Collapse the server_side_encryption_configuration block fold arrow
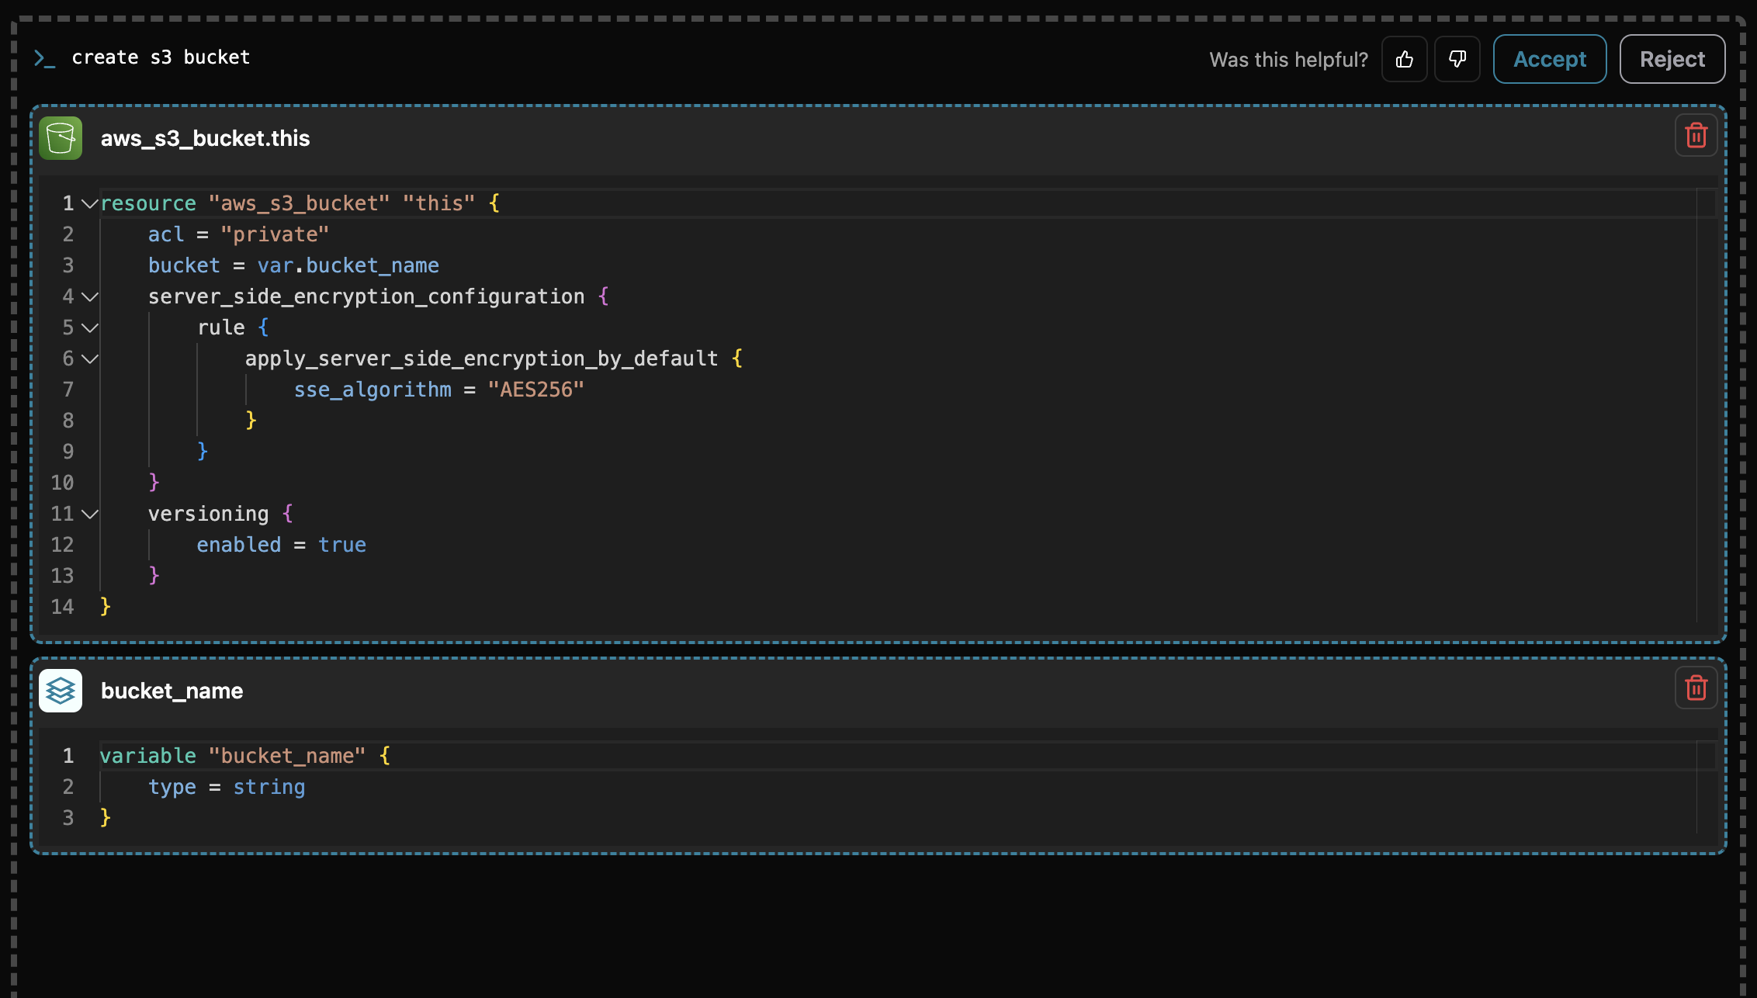1757x998 pixels. click(90, 296)
